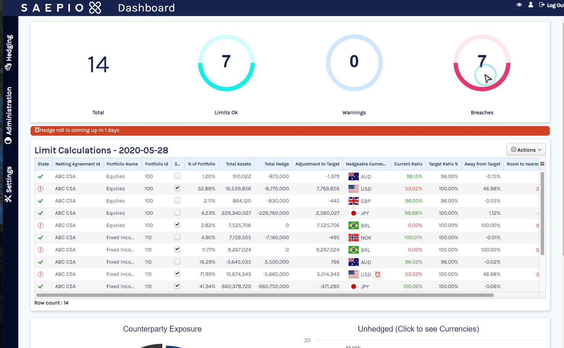Click Total Assets value 229,340,027
Image resolution: width=564 pixels, height=348 pixels.
point(236,213)
